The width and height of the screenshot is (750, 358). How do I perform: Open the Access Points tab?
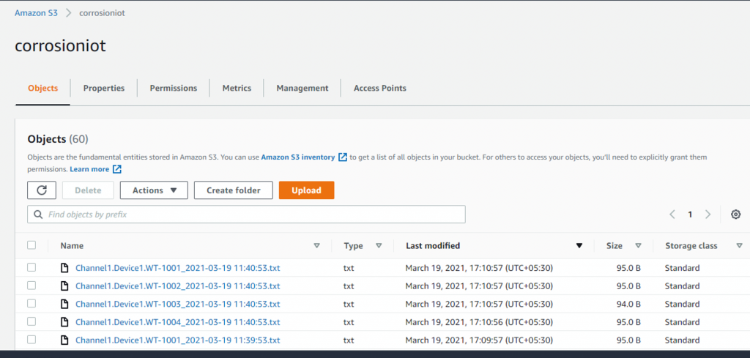[380, 88]
